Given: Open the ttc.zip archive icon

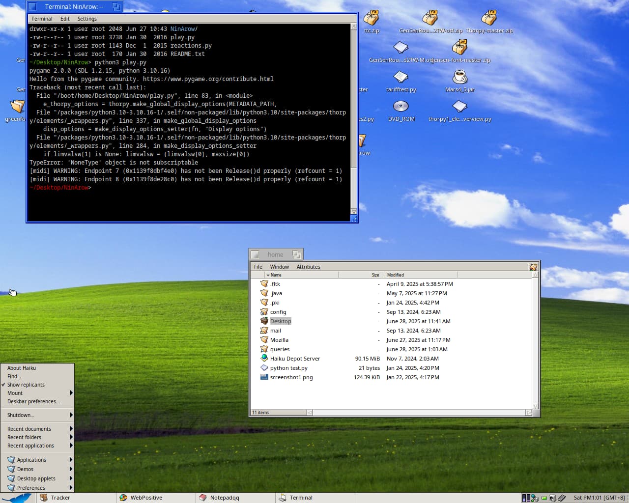Looking at the screenshot, I should click(x=371, y=18).
